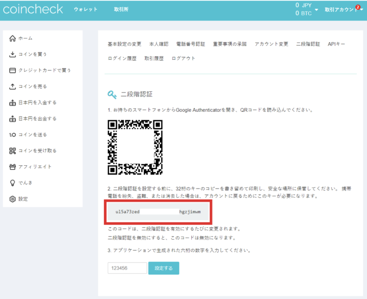Expand the JPY/BTC balance dropdown arrow

316,10
